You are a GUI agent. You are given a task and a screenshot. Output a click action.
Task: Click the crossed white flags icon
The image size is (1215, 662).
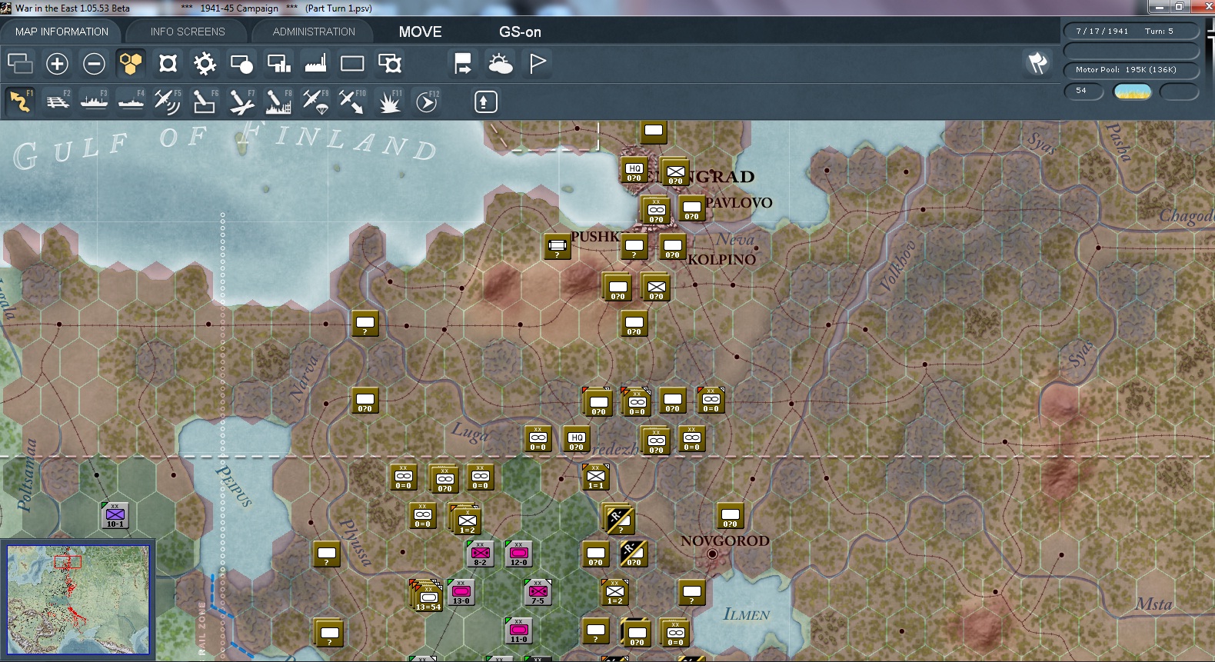pyautogui.click(x=1037, y=63)
